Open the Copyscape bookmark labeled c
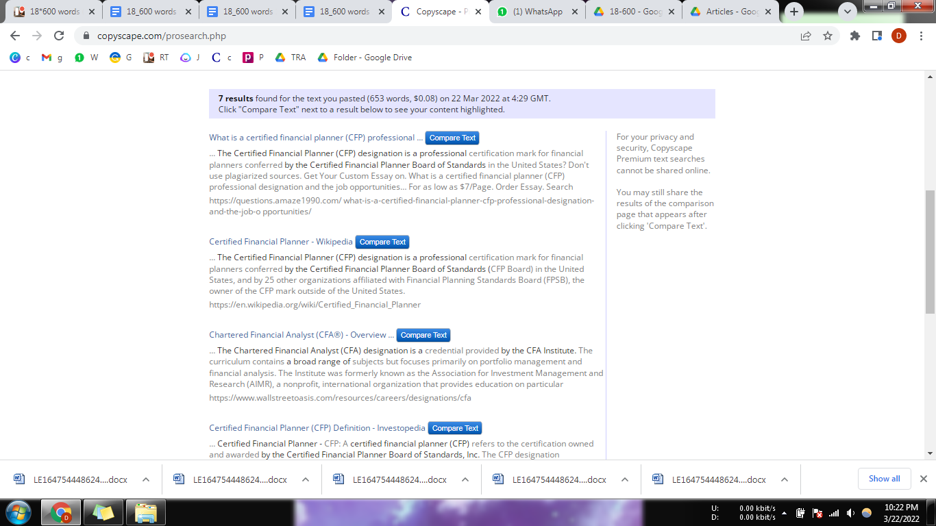Viewport: 936px width, 526px height. (x=221, y=58)
